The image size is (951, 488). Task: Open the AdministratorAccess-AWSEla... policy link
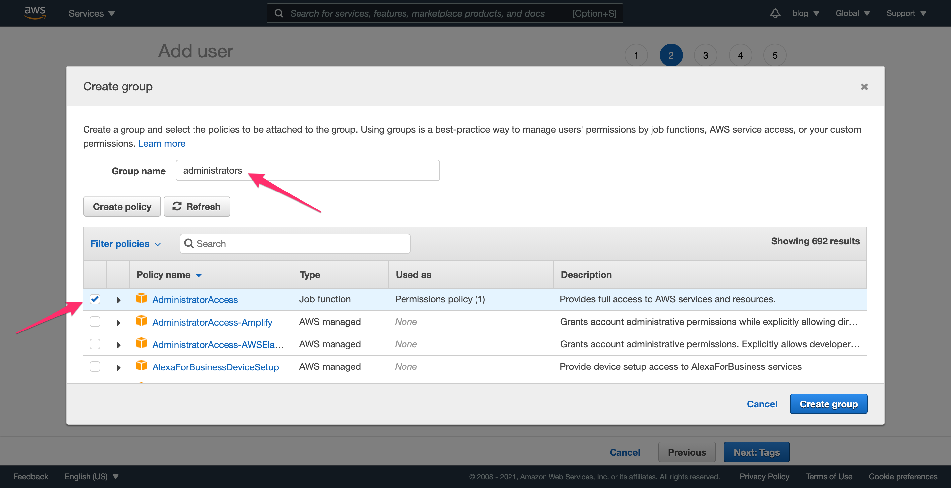click(x=218, y=345)
